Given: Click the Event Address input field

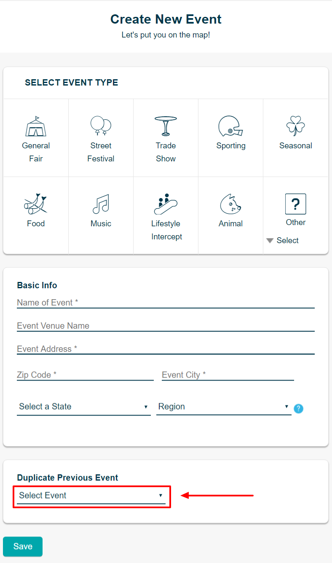Looking at the screenshot, I should (x=166, y=349).
